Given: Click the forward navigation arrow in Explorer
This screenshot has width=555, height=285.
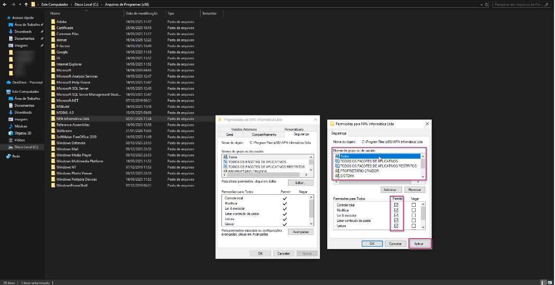Looking at the screenshot, I should point(13,4).
